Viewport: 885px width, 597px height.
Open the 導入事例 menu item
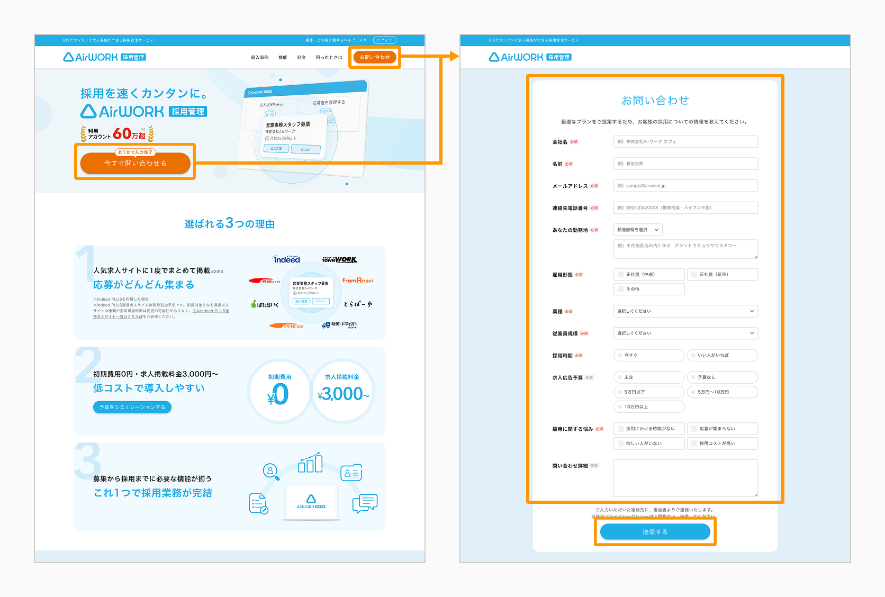260,57
